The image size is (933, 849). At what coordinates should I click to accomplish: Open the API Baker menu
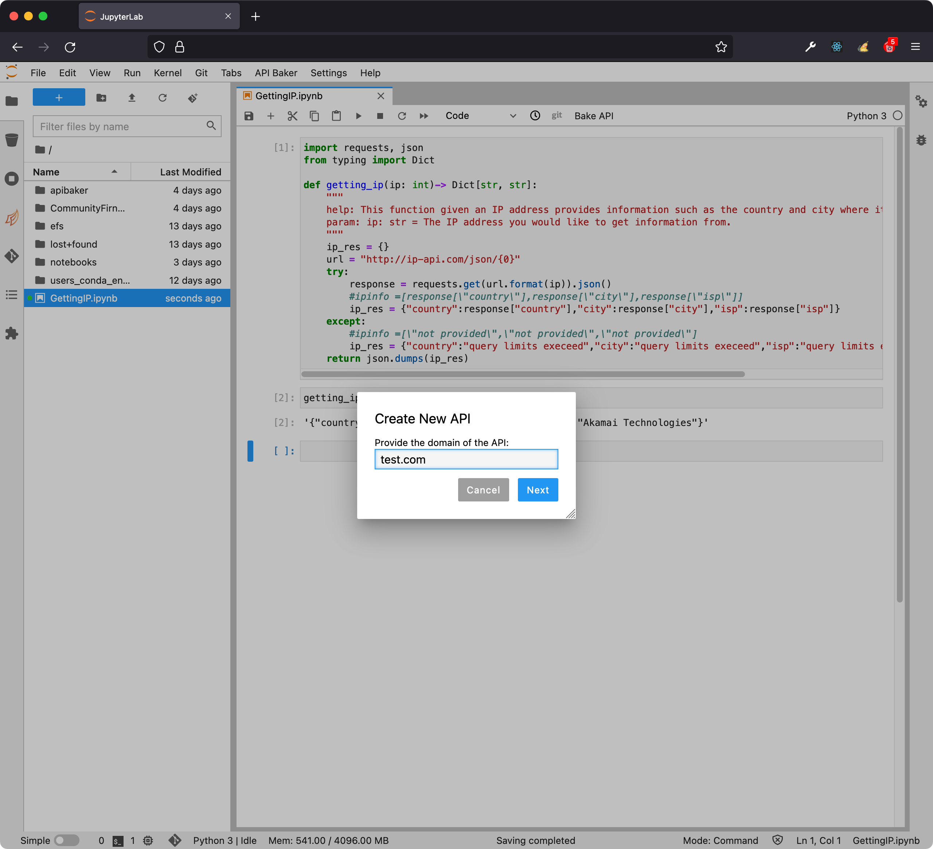pyautogui.click(x=276, y=73)
